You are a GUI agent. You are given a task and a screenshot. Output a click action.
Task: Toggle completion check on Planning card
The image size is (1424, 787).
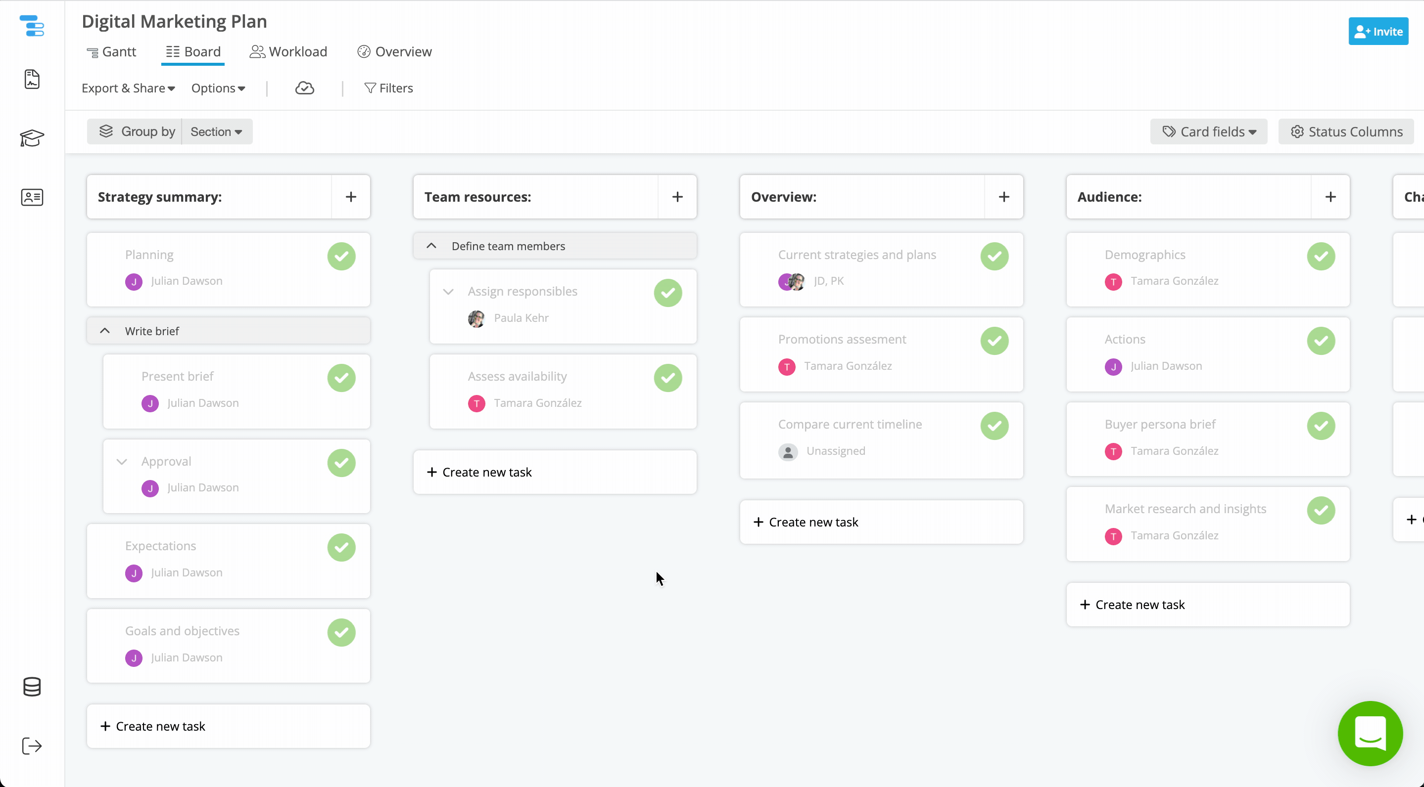coord(341,256)
